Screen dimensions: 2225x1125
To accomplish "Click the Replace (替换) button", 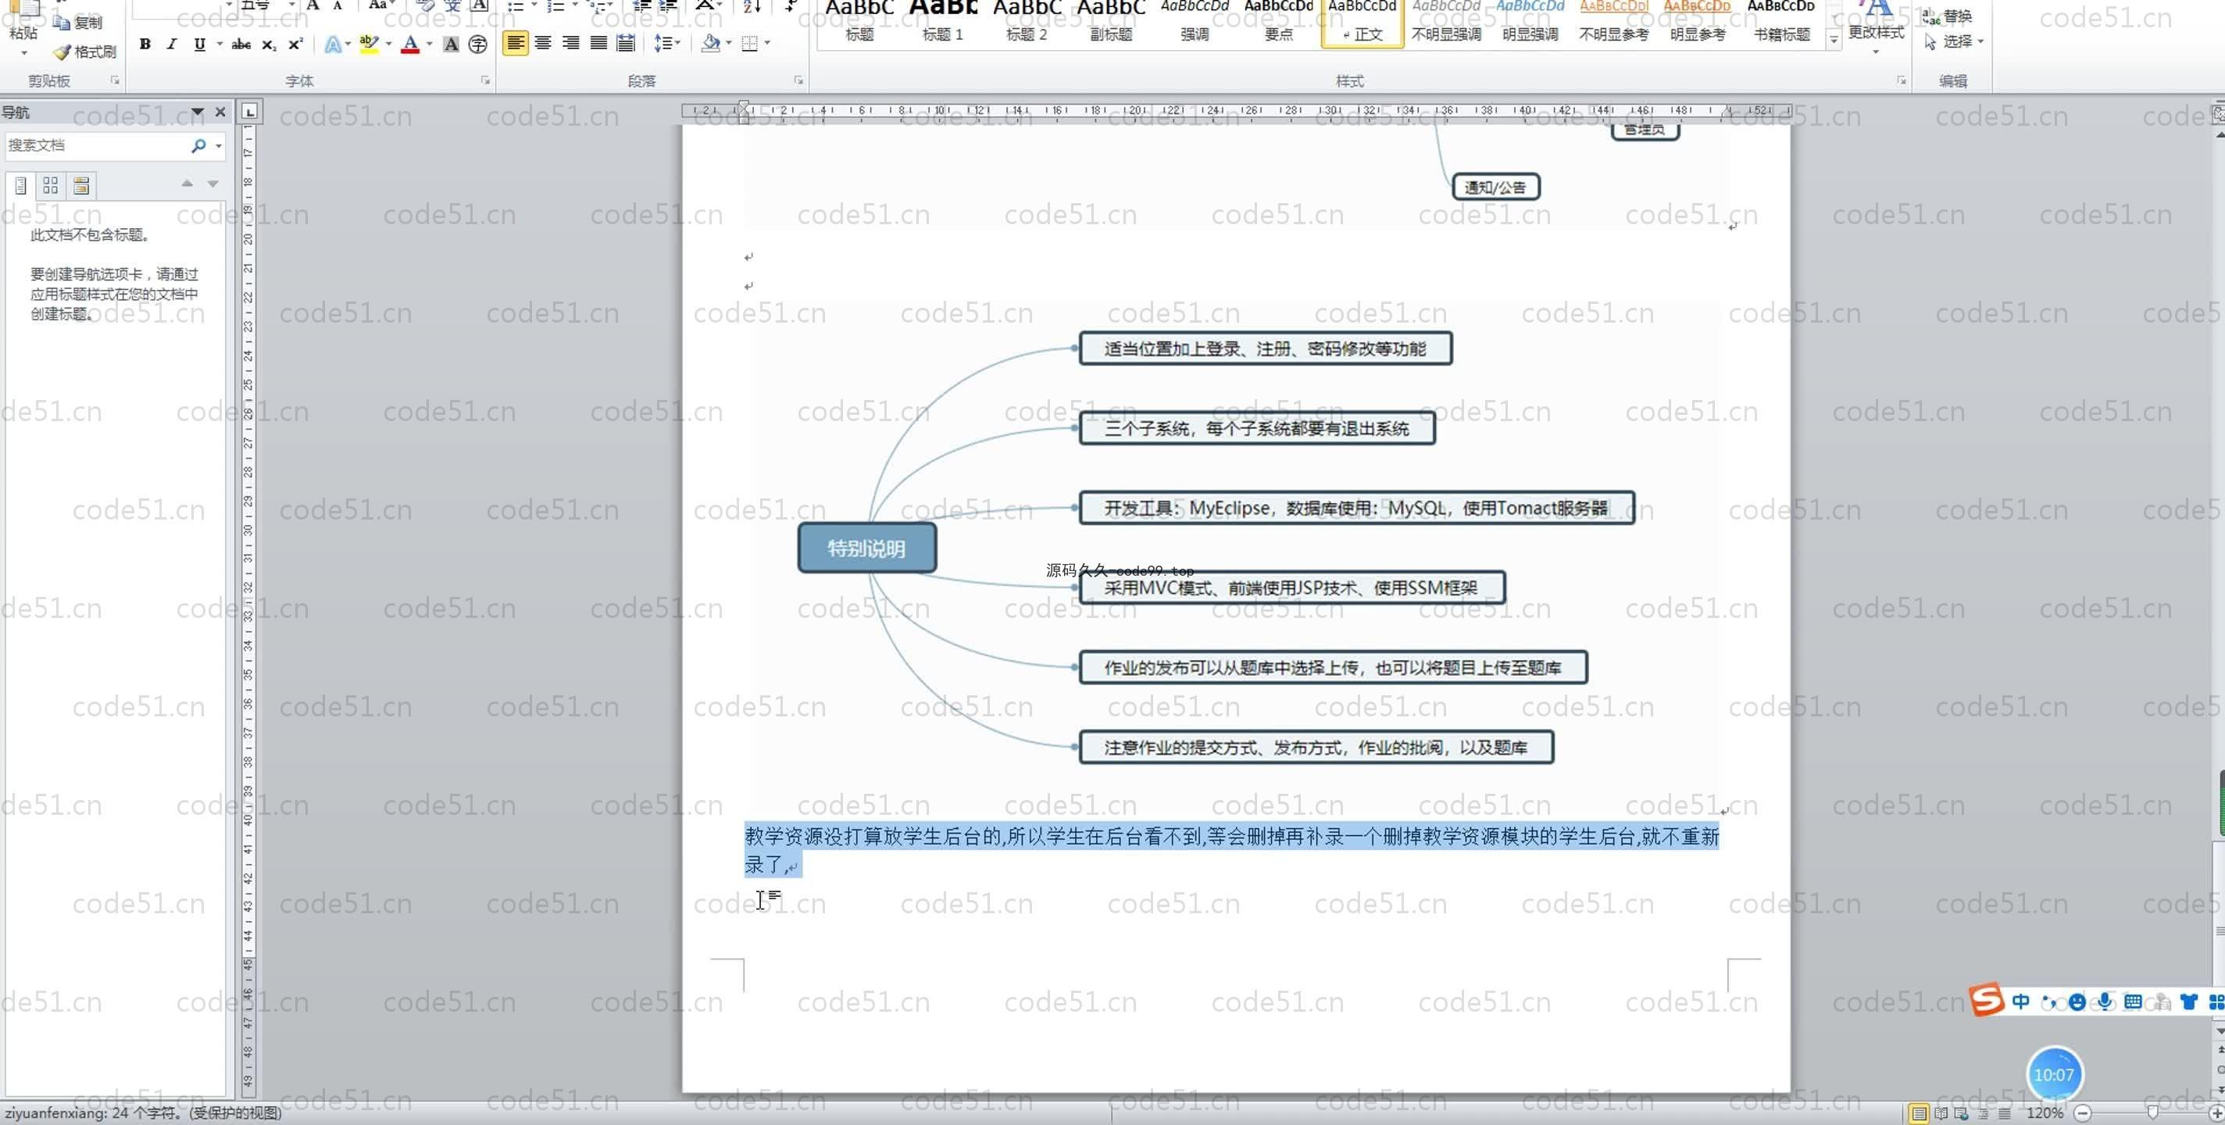I will (x=1948, y=16).
